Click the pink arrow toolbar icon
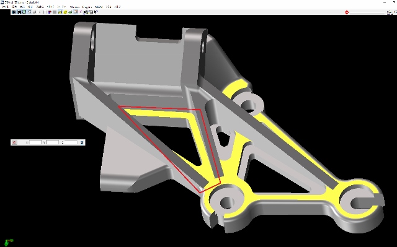The image size is (397, 247). (x=80, y=12)
